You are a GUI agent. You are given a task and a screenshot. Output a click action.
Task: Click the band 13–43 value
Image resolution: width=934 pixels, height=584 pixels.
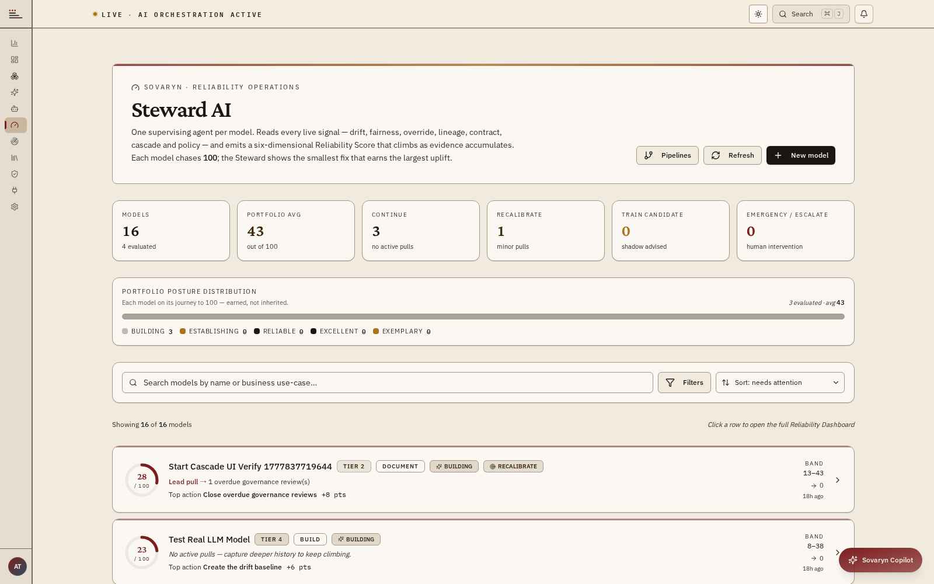[x=813, y=473]
